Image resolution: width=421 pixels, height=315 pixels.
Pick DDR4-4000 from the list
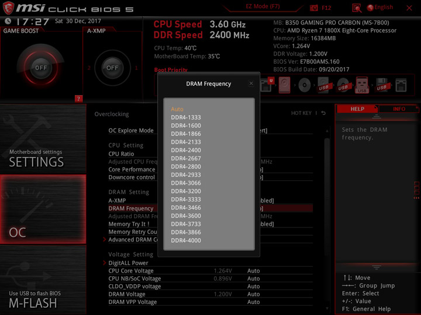click(x=186, y=240)
